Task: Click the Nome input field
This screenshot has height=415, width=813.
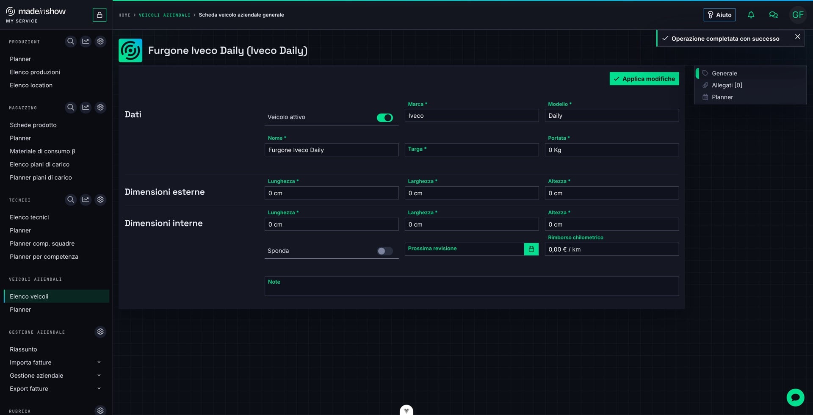Action: 332,150
